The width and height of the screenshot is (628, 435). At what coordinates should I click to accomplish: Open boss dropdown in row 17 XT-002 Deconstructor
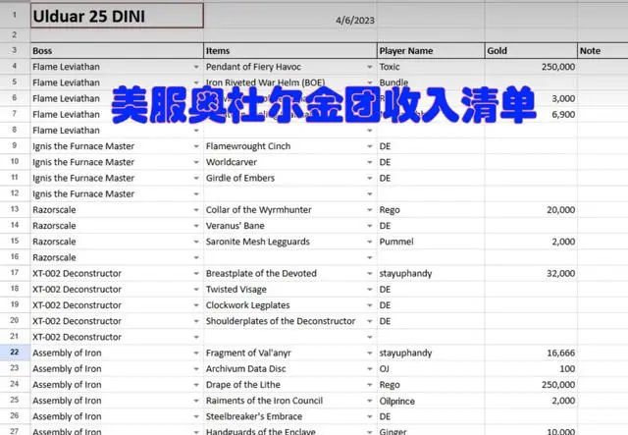click(196, 273)
